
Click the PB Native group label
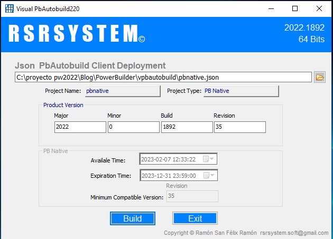[x=55, y=151]
